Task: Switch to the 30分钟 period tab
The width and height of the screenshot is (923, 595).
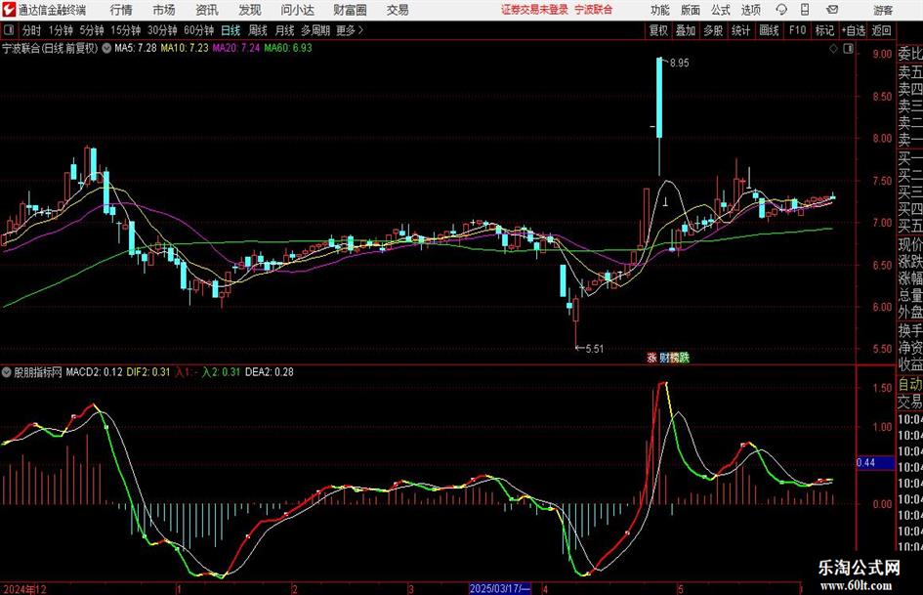Action: (162, 30)
